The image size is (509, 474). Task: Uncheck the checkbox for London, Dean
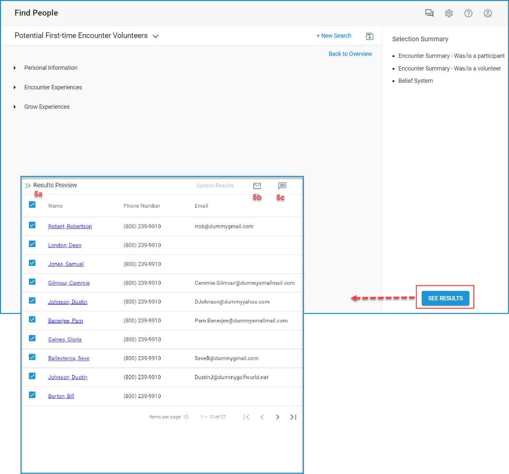pyautogui.click(x=32, y=244)
